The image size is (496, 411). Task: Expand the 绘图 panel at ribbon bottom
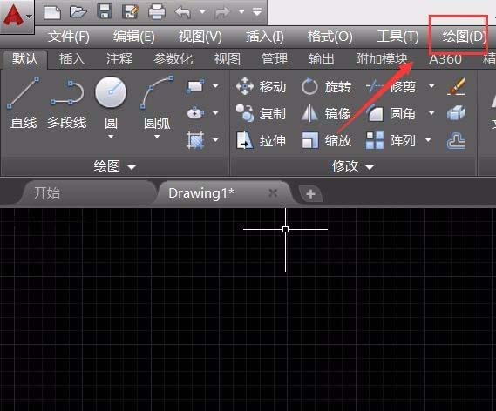114,166
